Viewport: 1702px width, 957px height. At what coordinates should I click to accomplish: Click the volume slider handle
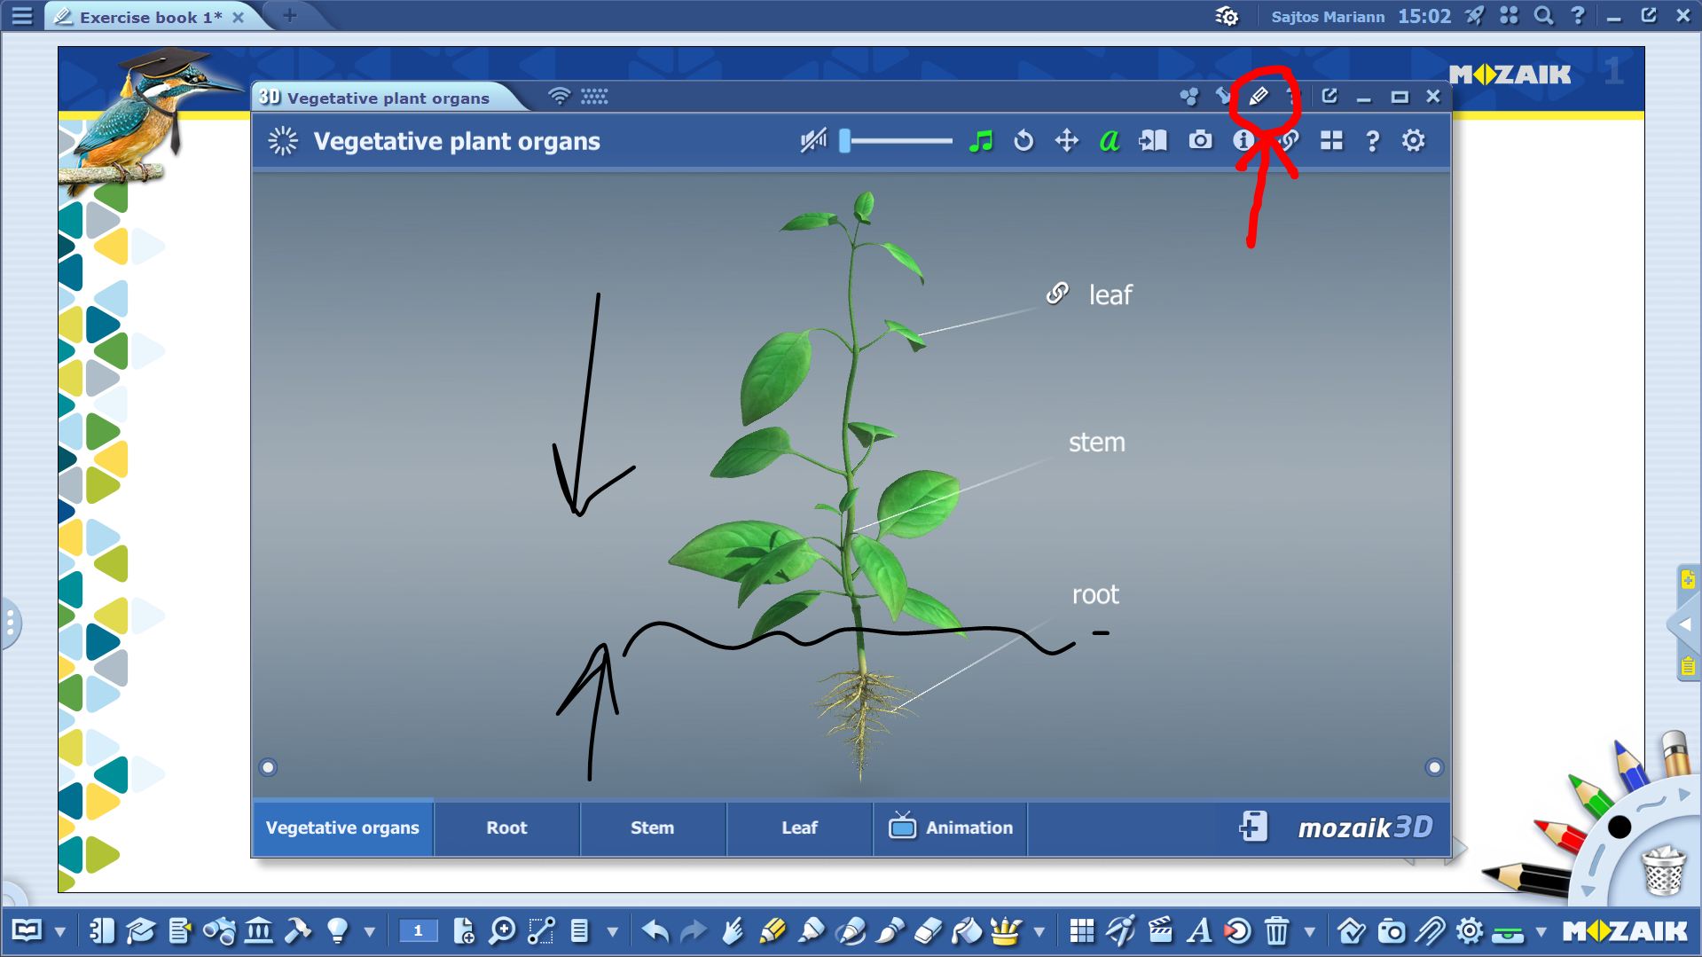pos(845,141)
